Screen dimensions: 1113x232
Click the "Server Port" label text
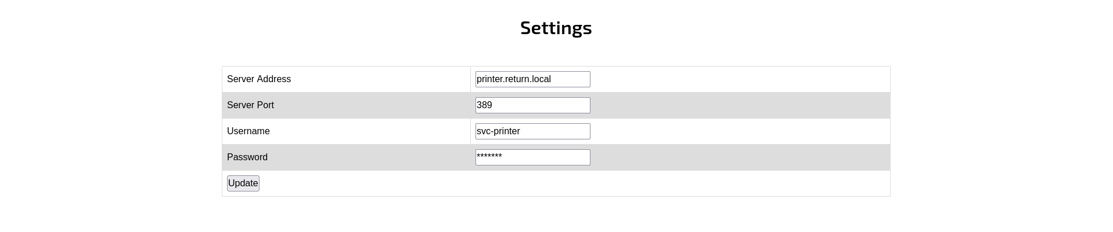pos(250,105)
